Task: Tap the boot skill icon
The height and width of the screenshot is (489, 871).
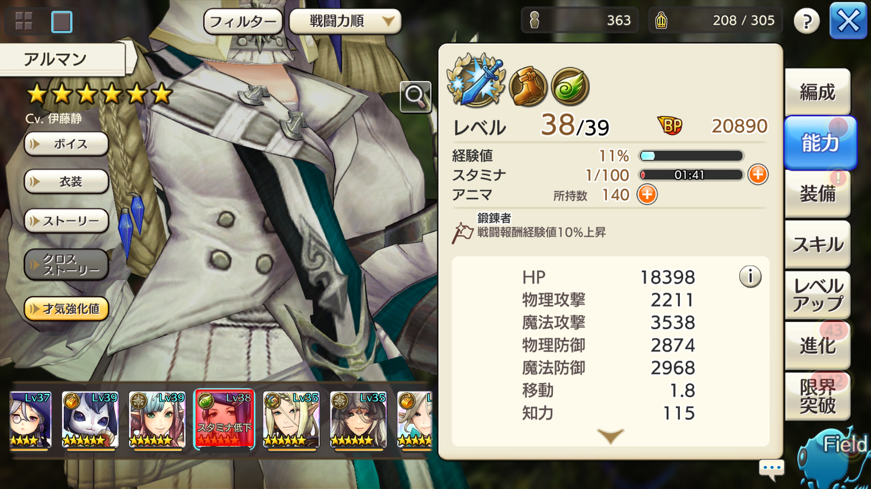Action: (528, 87)
